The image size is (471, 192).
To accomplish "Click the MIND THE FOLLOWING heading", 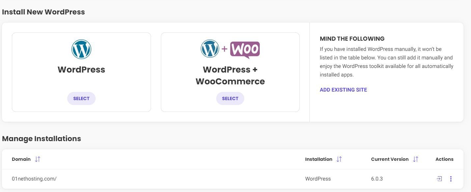I will coord(352,39).
